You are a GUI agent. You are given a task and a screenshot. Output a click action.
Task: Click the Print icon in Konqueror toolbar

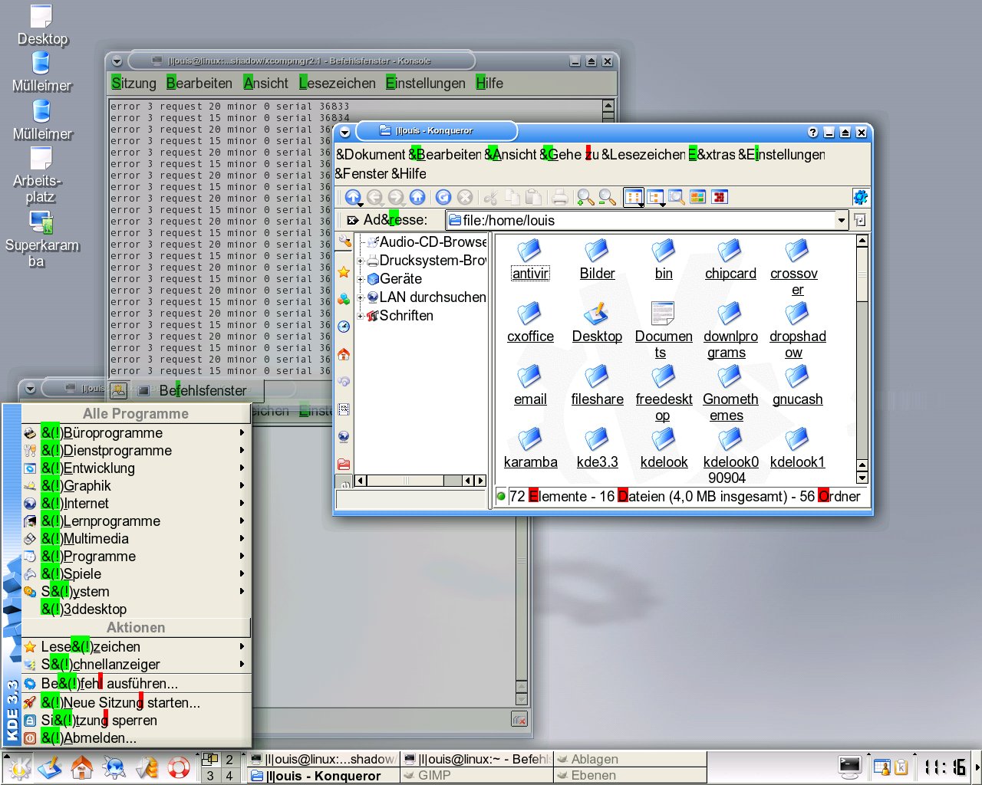tap(560, 198)
